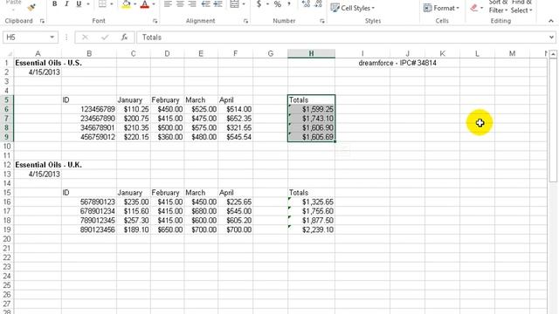
Task: Select cell with ID 890123456
Action: pyautogui.click(x=89, y=229)
